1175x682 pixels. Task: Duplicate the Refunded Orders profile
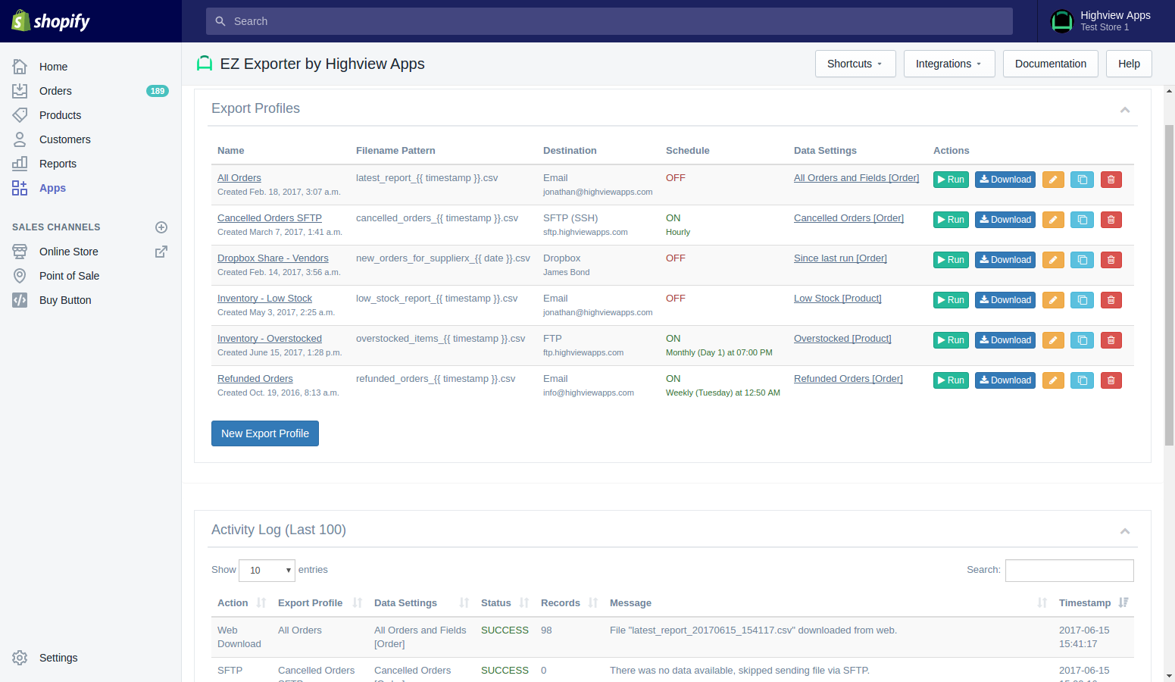pos(1083,380)
